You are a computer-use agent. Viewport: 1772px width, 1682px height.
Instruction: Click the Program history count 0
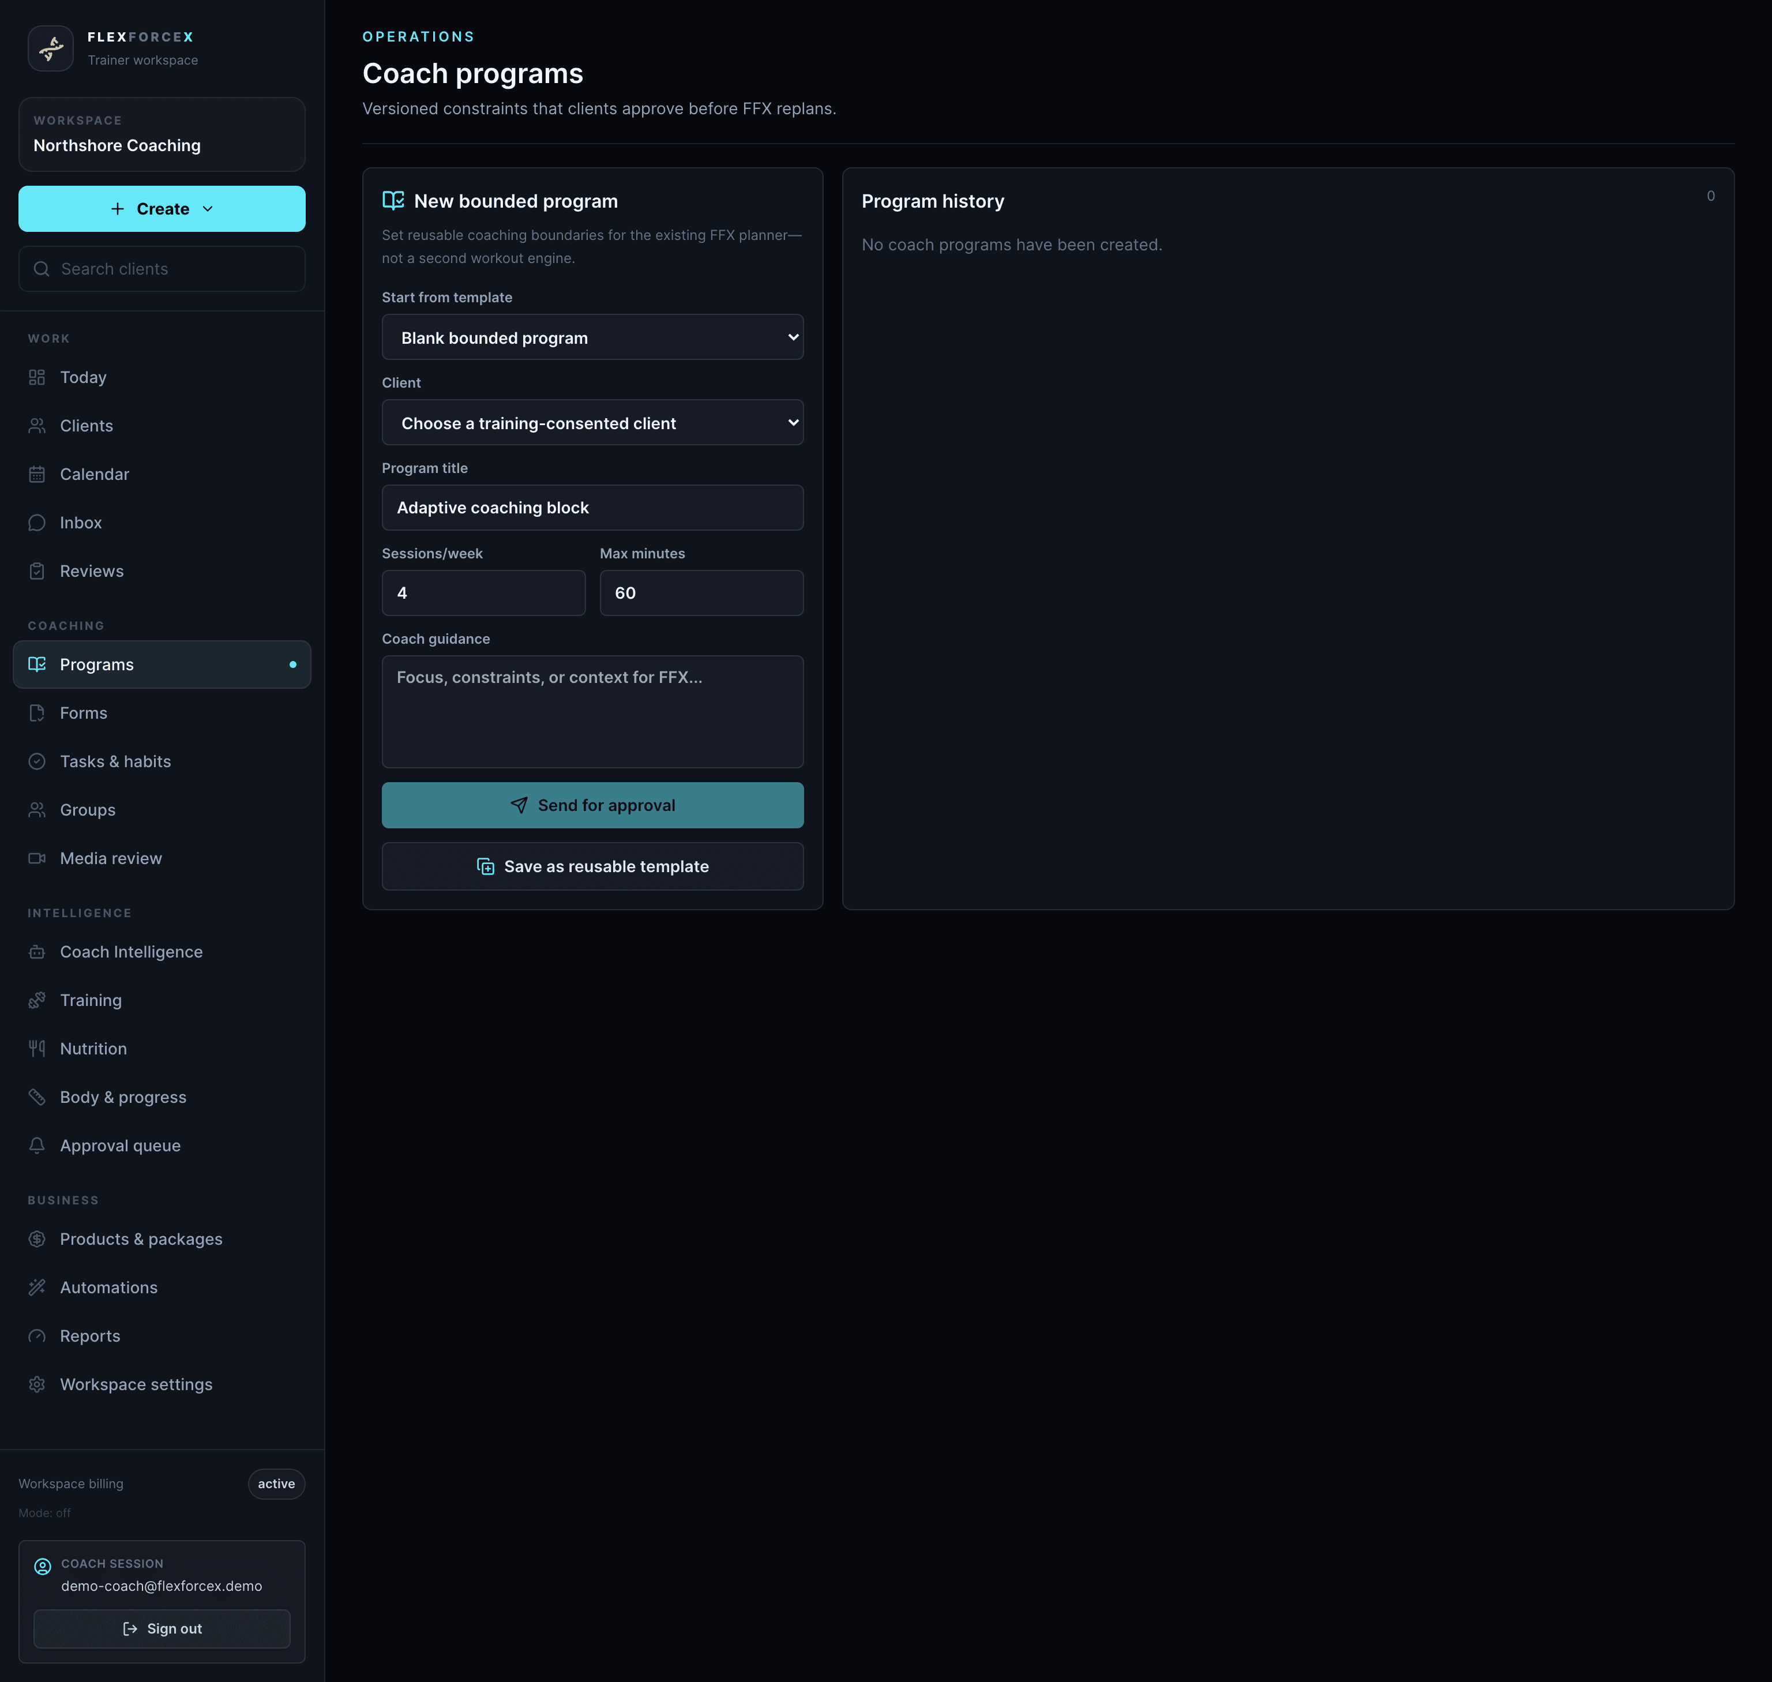(1710, 196)
